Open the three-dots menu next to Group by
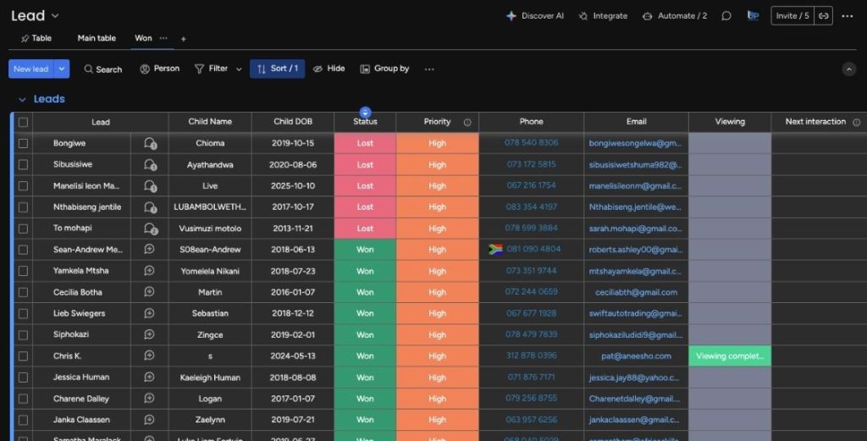The height and width of the screenshot is (441, 867). [x=429, y=69]
